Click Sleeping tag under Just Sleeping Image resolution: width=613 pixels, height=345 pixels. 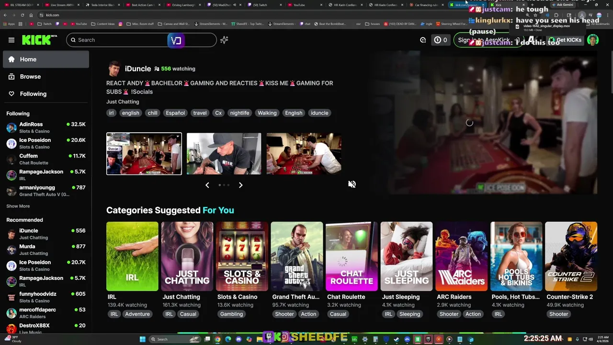click(410, 314)
